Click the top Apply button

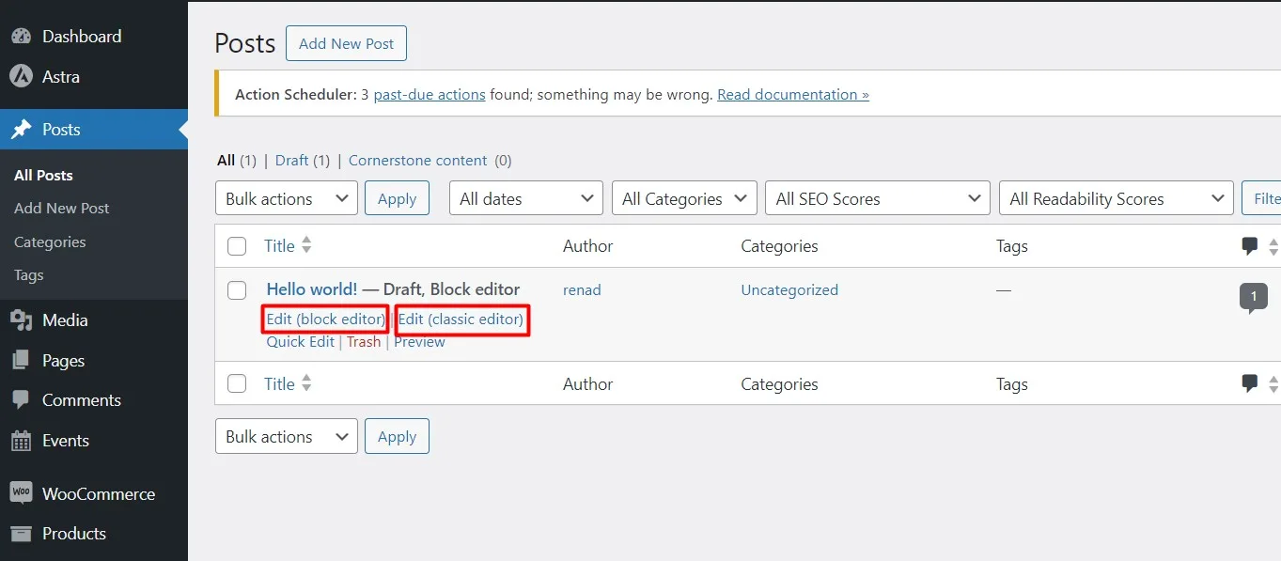[x=397, y=198]
